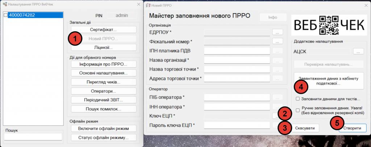Tick the checkbox beside 4000074282 list entry
The height and width of the screenshot is (147, 371).
(6, 15)
